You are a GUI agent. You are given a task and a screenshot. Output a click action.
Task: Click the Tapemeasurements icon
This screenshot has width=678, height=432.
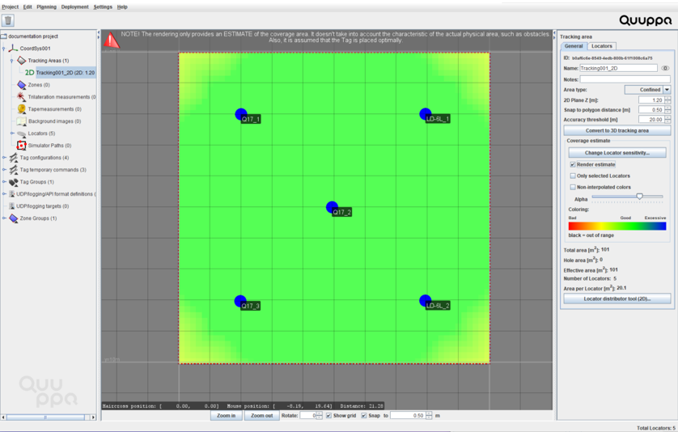coord(21,109)
